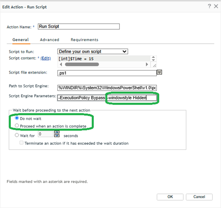Confirm changes with the OK button

click(170, 197)
